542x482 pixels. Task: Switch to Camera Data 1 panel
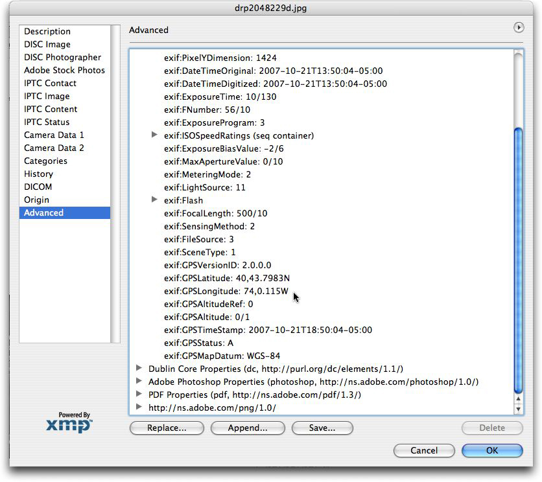click(54, 135)
